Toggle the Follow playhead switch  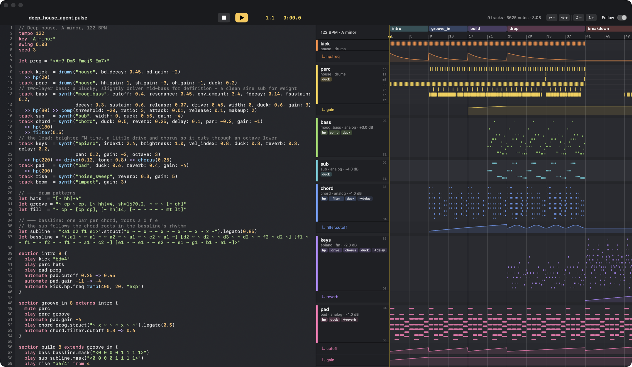pos(622,18)
